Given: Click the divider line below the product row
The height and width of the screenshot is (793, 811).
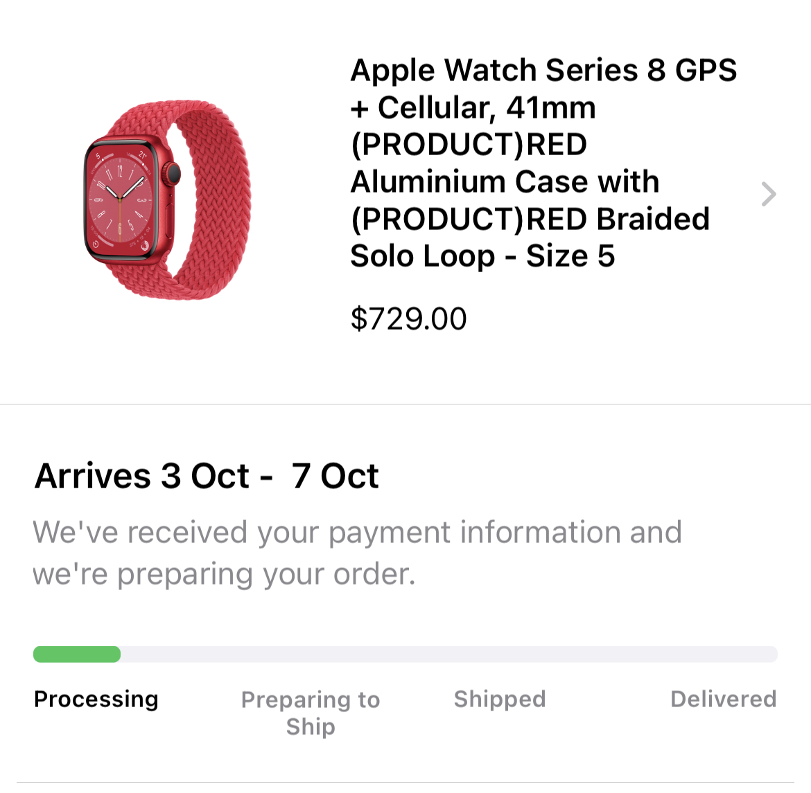Looking at the screenshot, I should click(x=405, y=404).
